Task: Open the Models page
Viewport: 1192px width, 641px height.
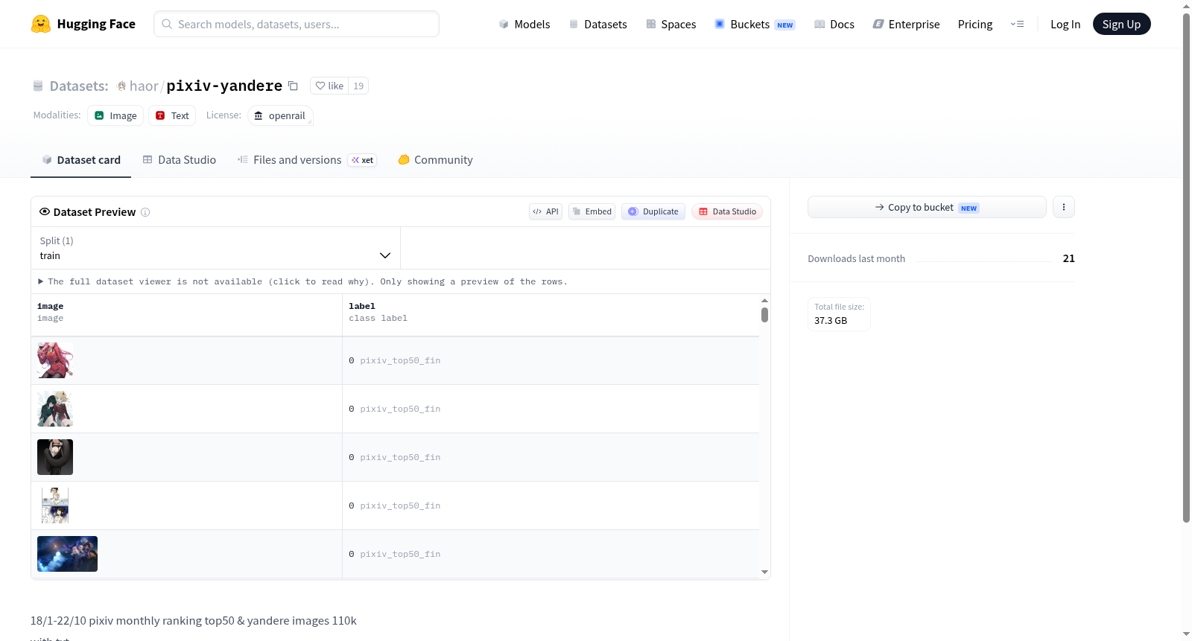Action: point(524,24)
